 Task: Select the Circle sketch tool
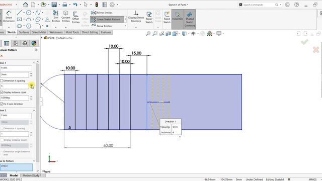pyautogui.click(x=29, y=13)
